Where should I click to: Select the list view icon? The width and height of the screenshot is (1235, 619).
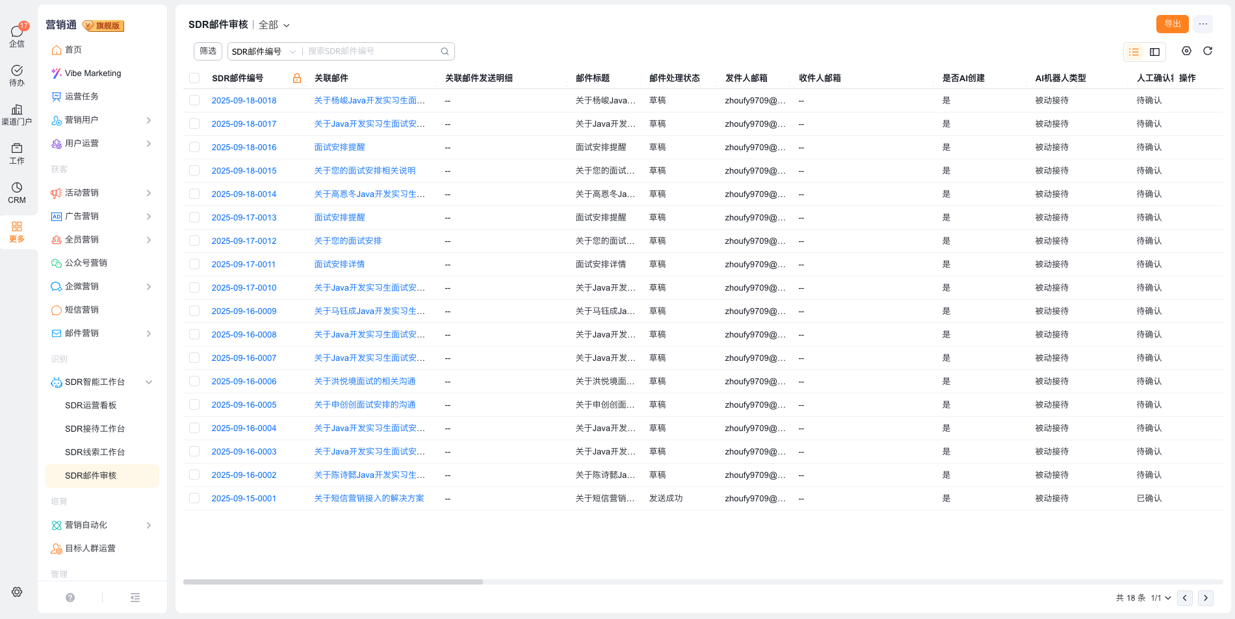coord(1134,52)
